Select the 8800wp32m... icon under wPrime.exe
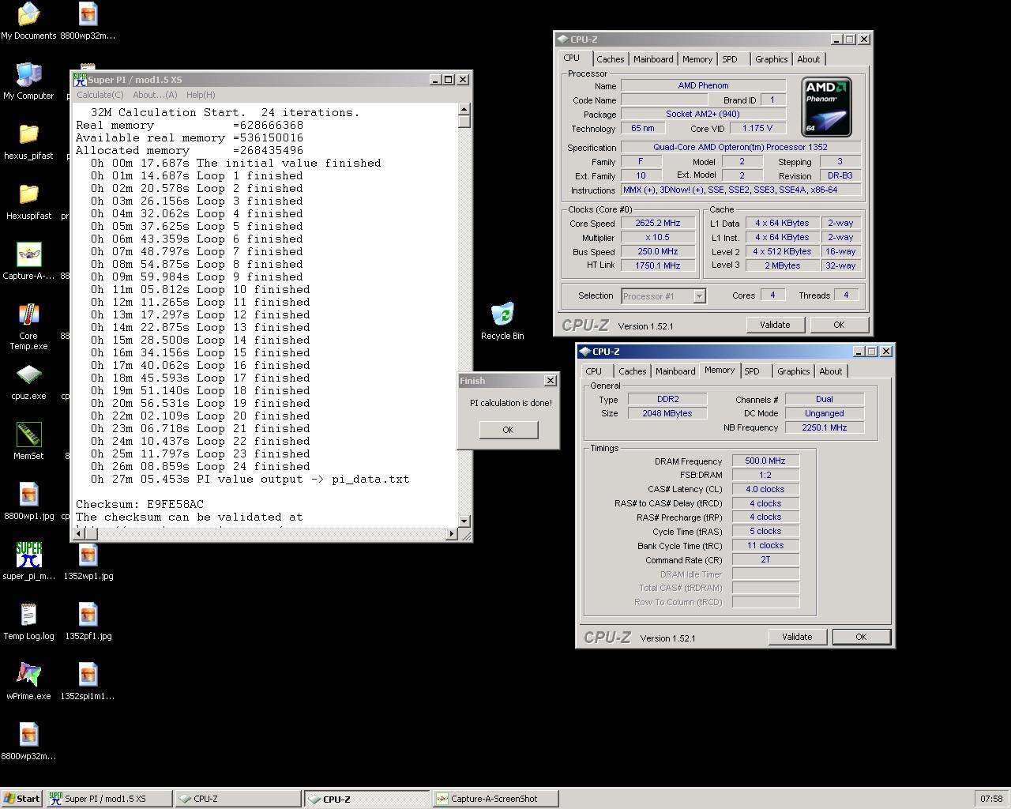 pos(28,741)
